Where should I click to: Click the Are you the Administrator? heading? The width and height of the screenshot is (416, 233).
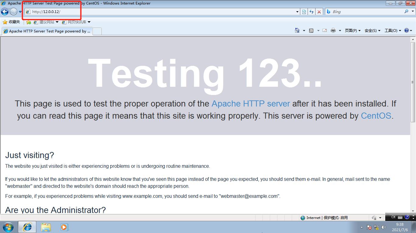pos(55,210)
